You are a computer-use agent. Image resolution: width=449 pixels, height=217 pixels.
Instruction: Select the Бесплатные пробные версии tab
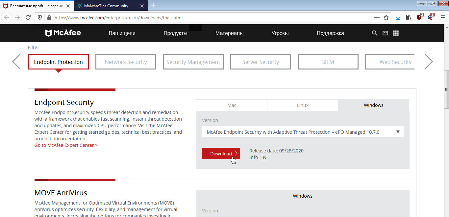pyautogui.click(x=37, y=6)
